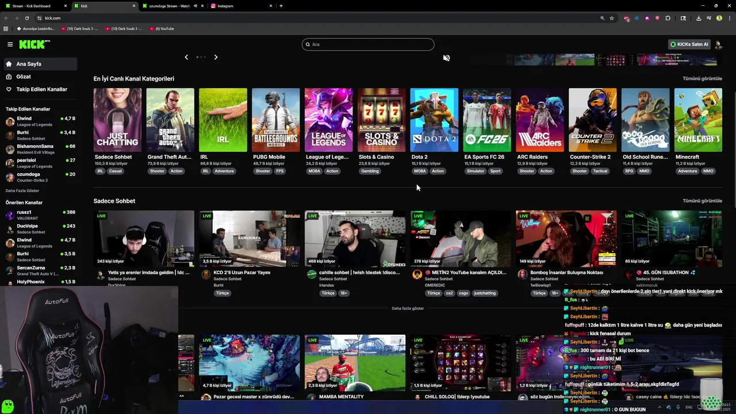Click the green KICK logo

[x=34, y=44]
